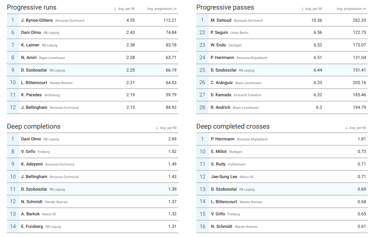The width and height of the screenshot is (372, 237).
Task: Click the sort arrow in Progressive runs header
Action: 115,9
